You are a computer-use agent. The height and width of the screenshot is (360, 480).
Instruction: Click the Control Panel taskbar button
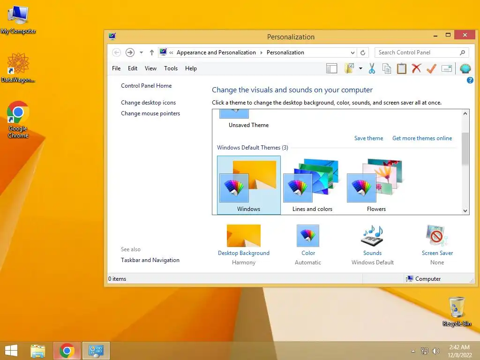(x=96, y=351)
